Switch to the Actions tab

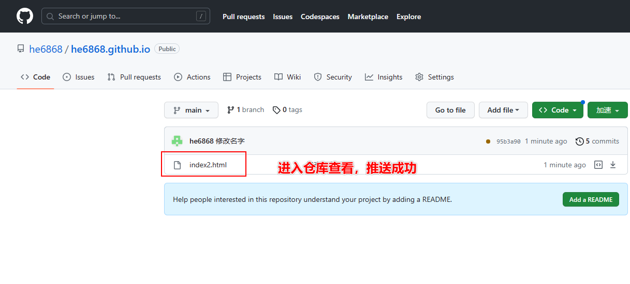tap(192, 77)
